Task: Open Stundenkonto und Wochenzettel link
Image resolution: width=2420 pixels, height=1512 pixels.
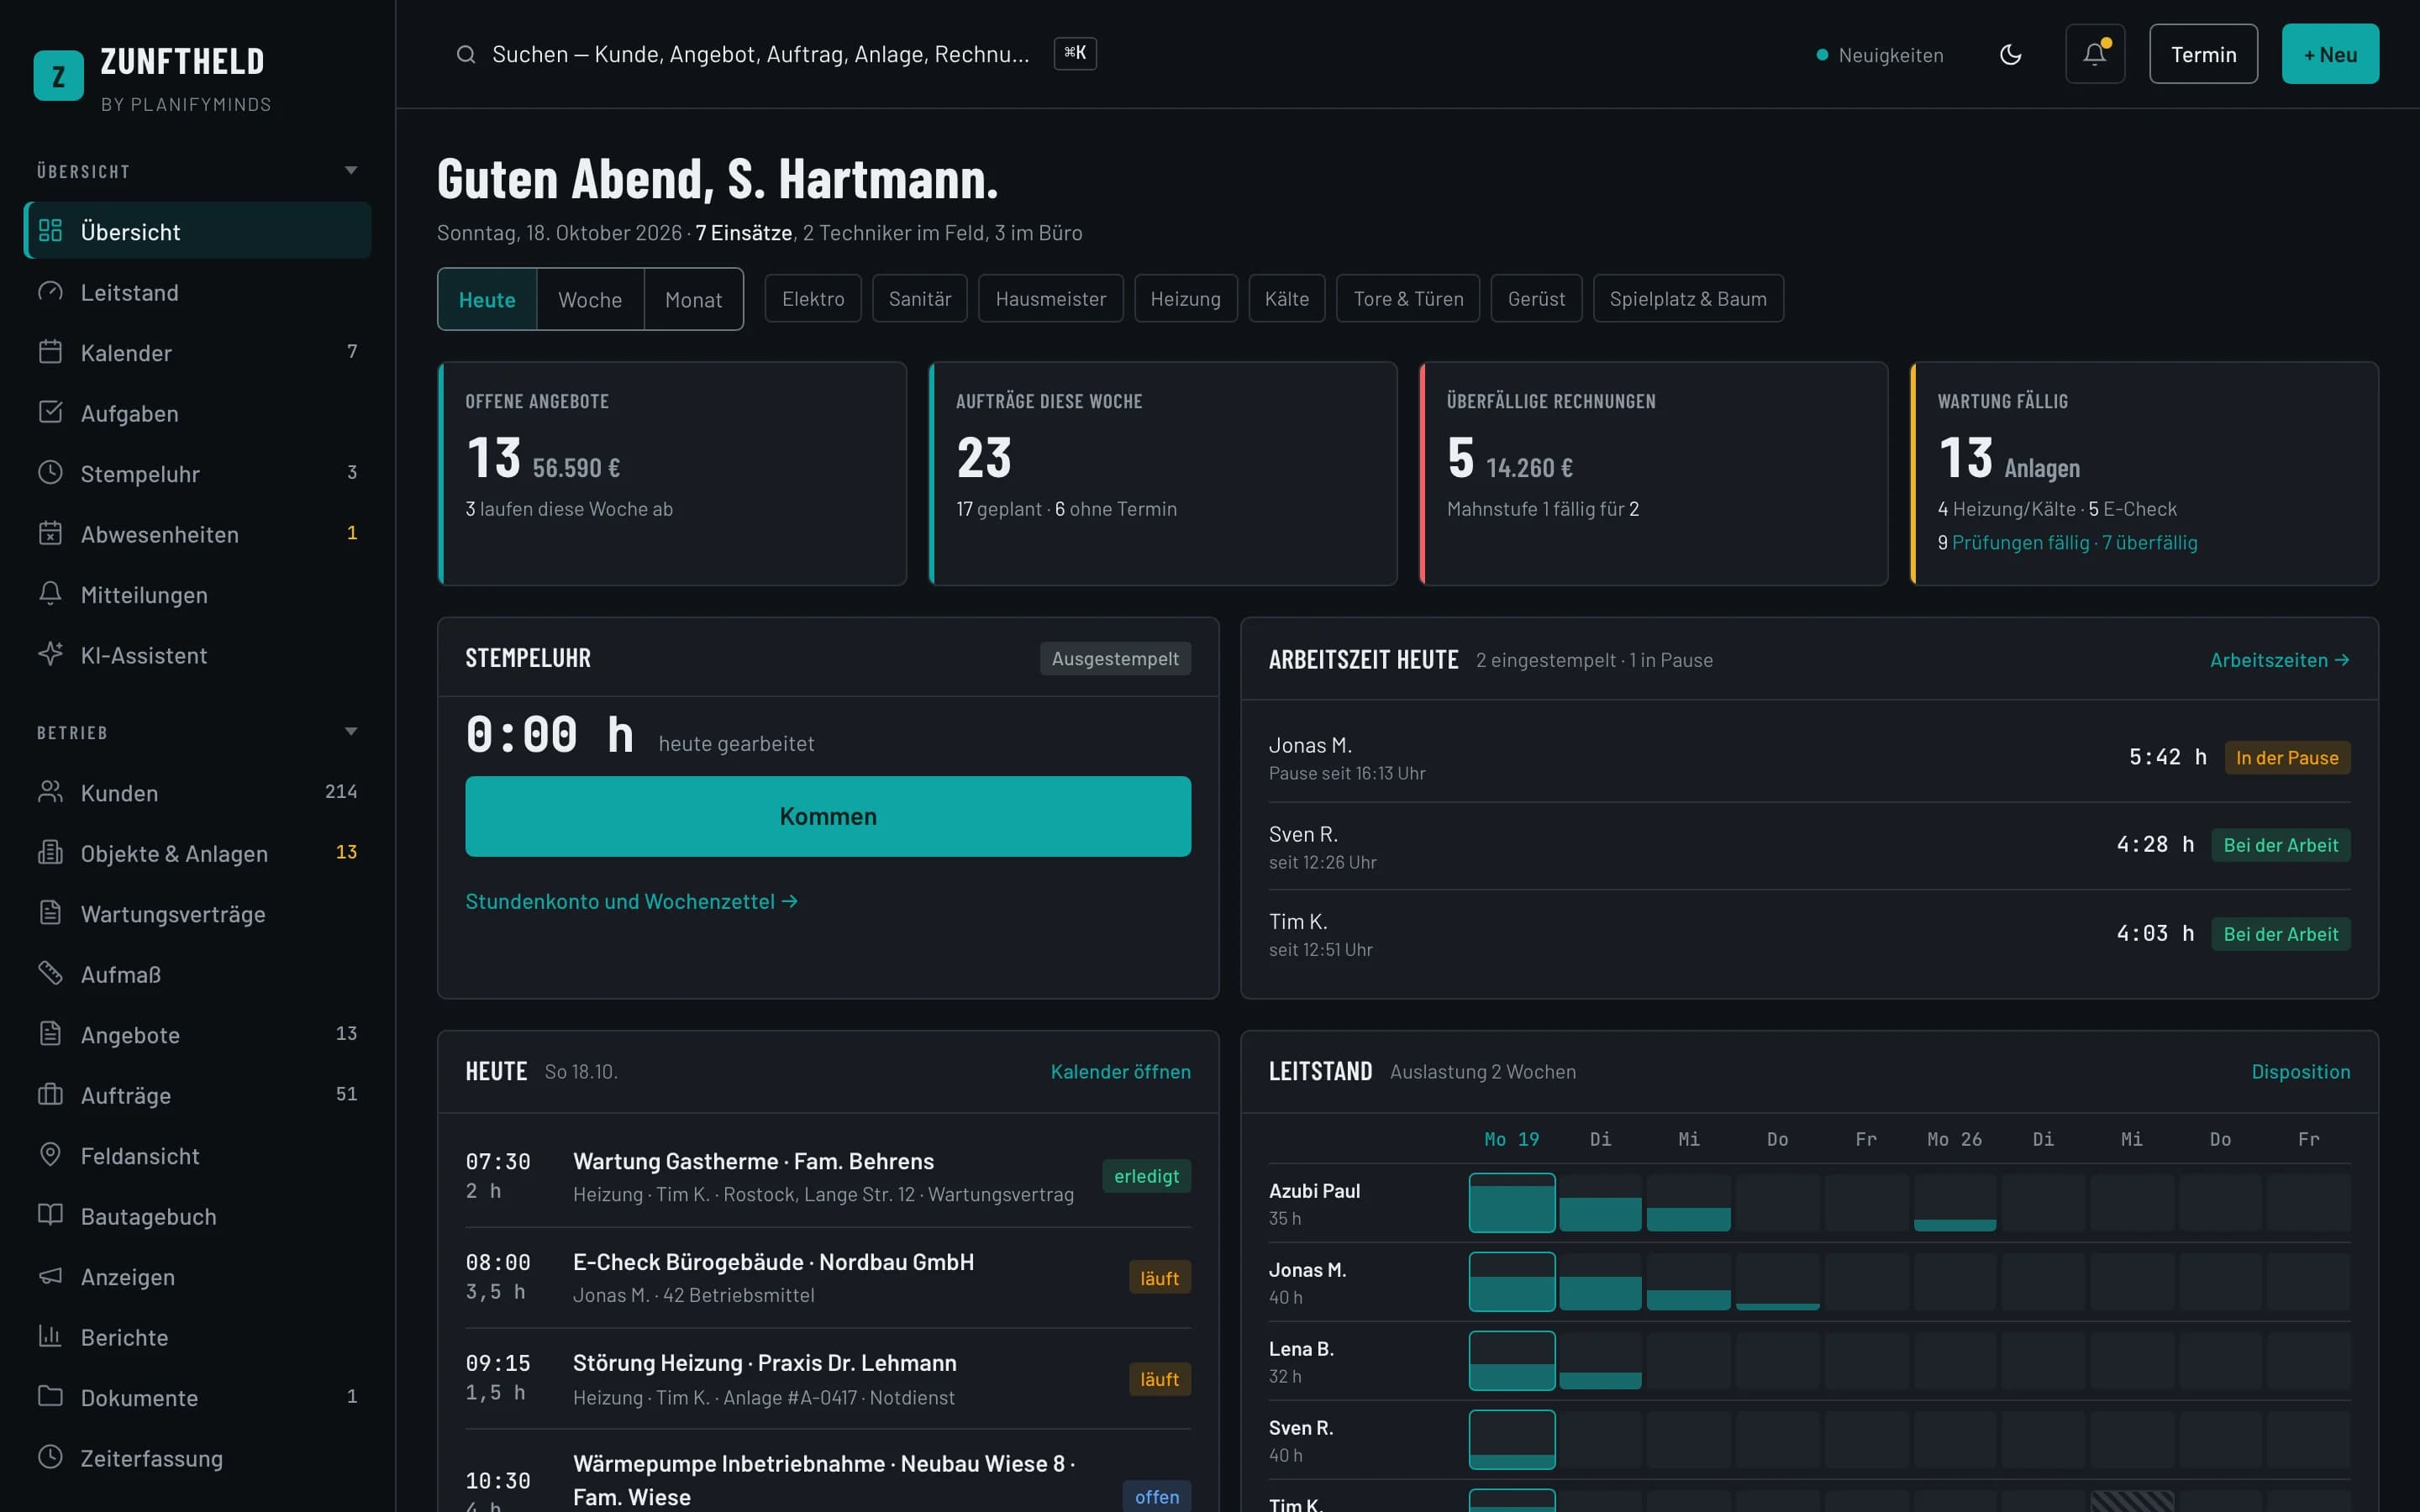Action: [x=631, y=901]
